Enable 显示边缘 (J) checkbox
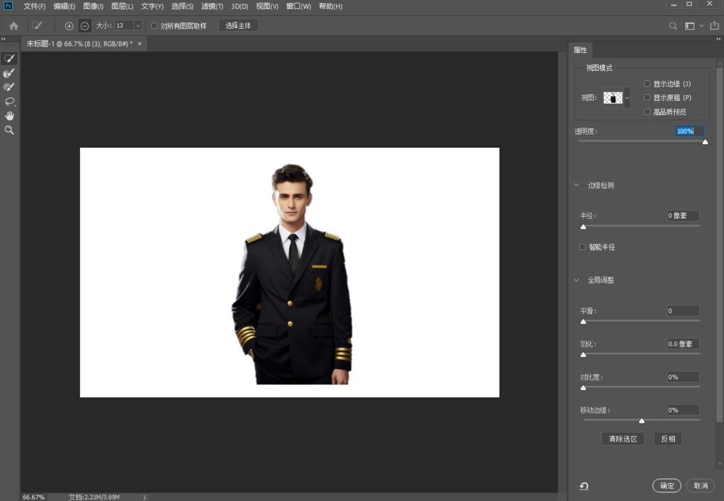The width and height of the screenshot is (724, 501). pyautogui.click(x=647, y=84)
